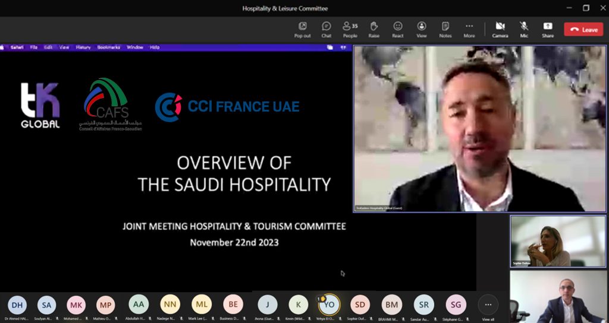Open History menu in shared screen

pos(83,47)
